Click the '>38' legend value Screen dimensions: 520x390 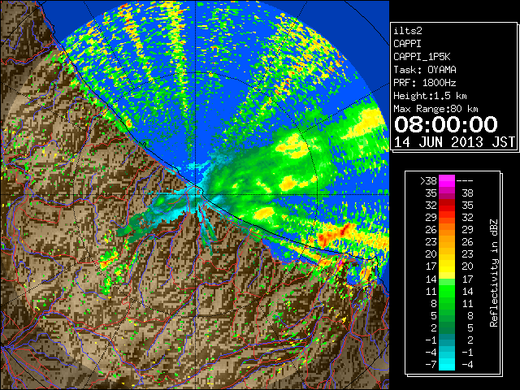[428, 181]
